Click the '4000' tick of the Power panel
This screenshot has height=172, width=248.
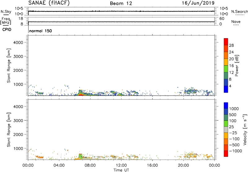pyautogui.click(x=18, y=43)
